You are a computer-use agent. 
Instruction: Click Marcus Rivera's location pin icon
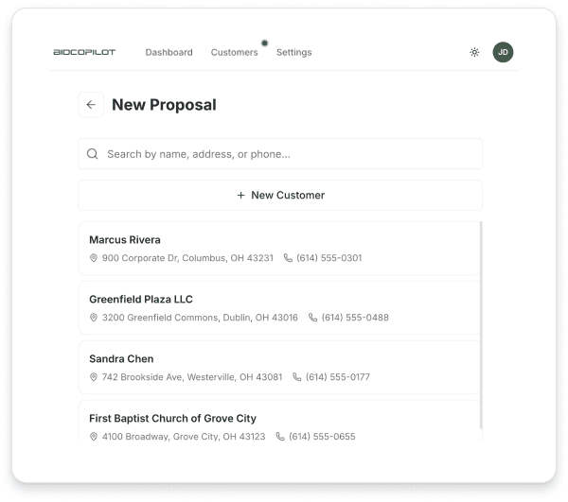[x=94, y=258]
